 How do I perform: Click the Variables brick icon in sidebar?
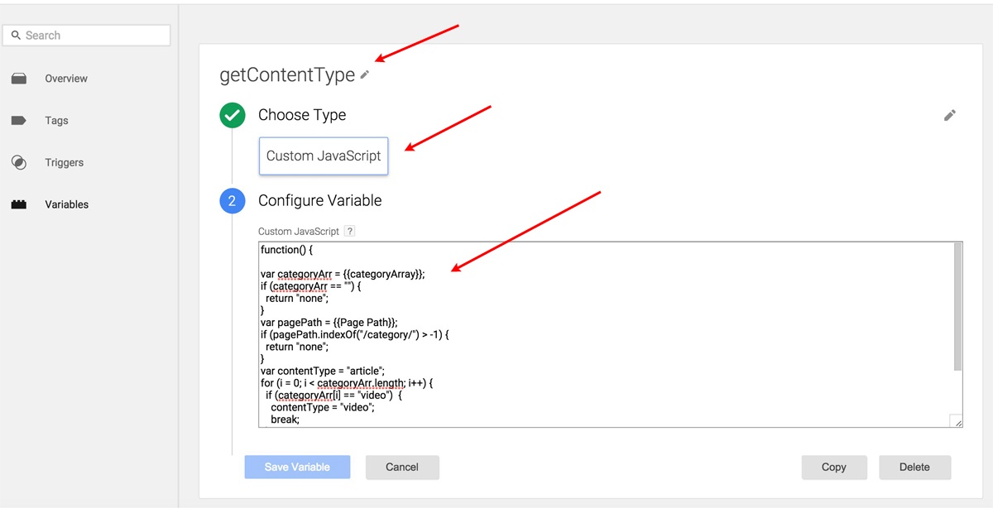click(x=19, y=205)
